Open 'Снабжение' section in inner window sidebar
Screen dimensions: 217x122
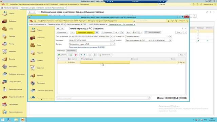41,38
